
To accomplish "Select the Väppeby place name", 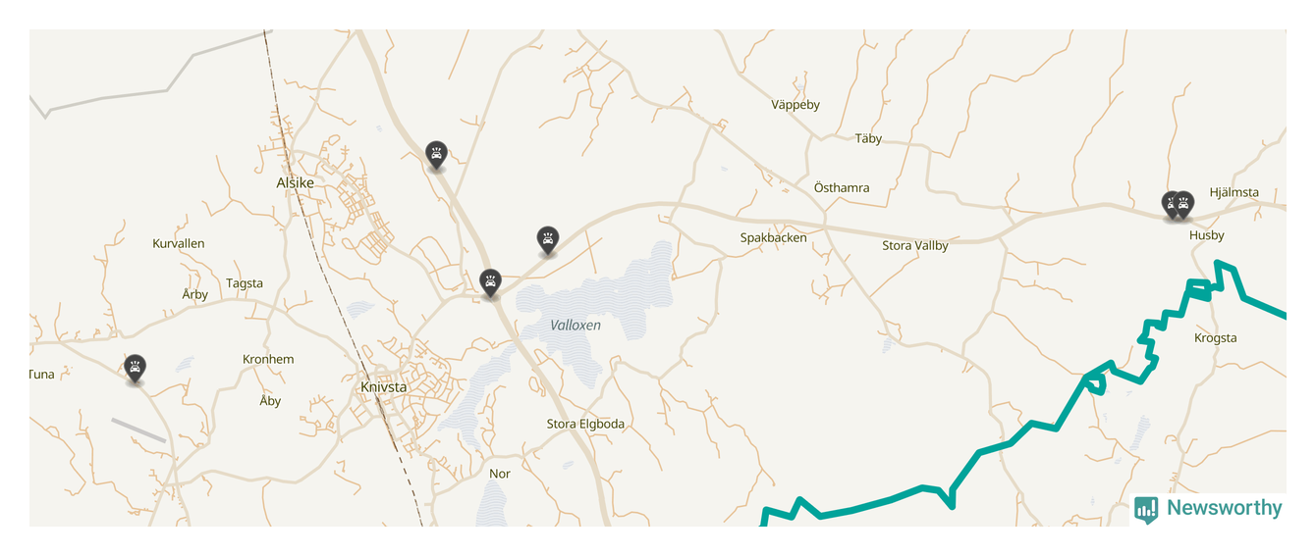I will [795, 105].
